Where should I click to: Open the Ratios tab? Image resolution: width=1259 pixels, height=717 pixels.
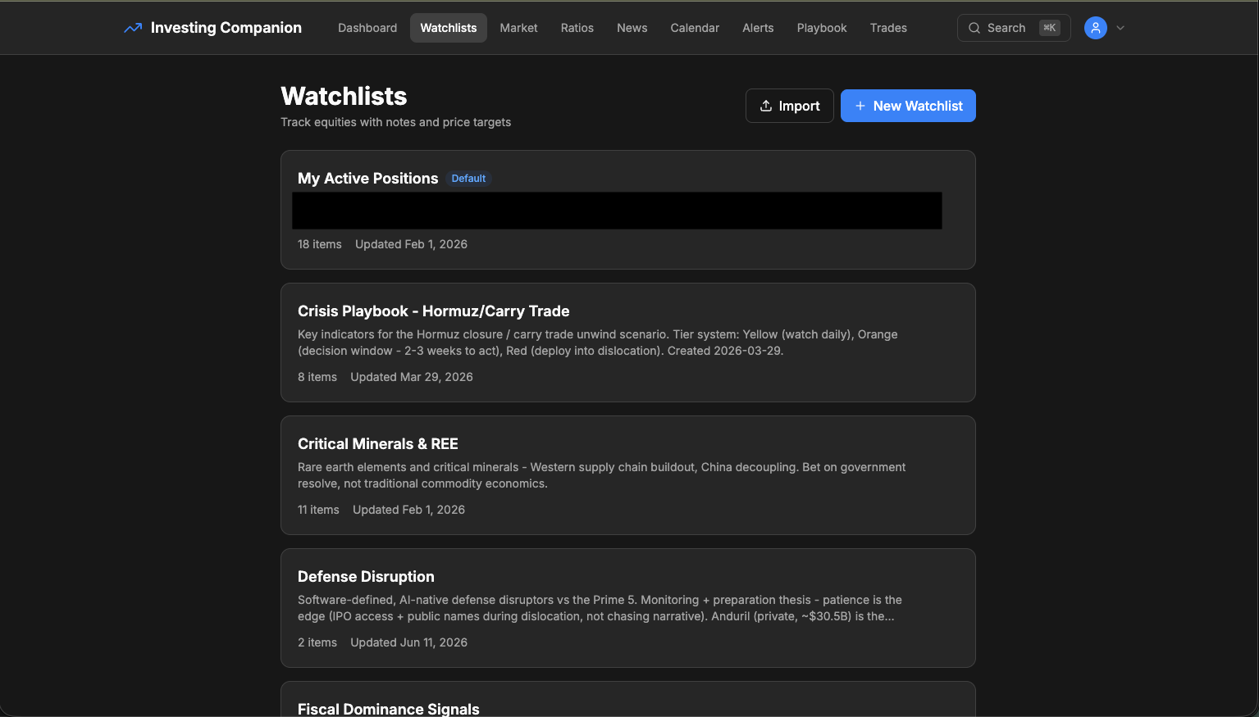[x=577, y=28]
